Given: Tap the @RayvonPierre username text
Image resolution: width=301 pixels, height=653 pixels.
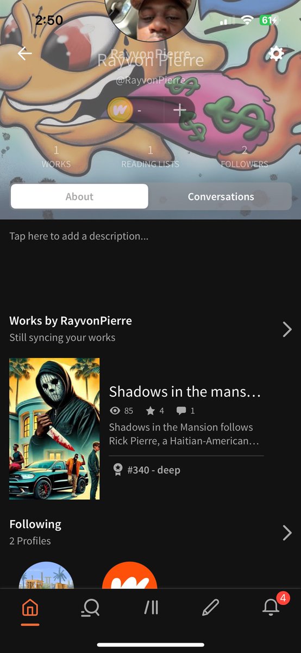Looking at the screenshot, I should [150, 81].
